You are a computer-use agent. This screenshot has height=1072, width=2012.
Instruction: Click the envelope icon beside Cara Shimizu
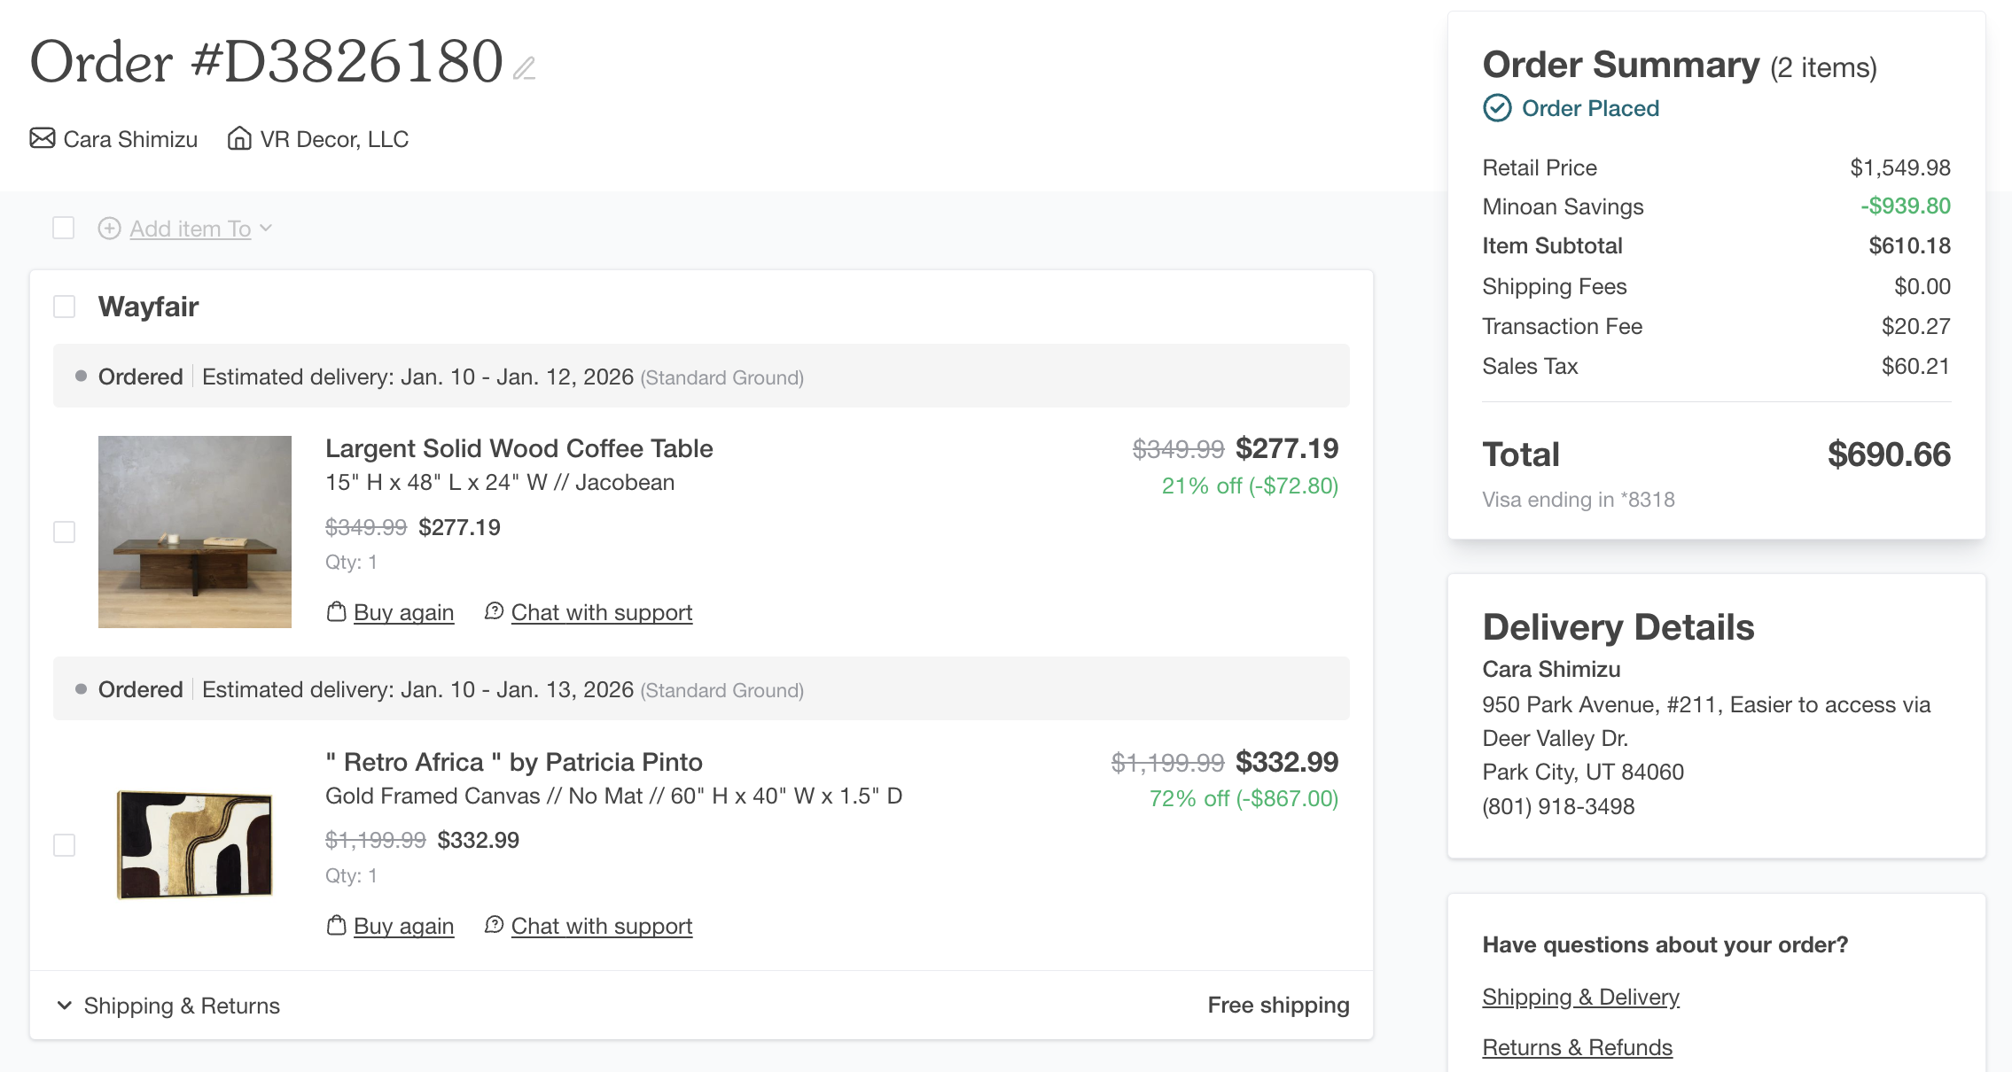click(x=43, y=138)
